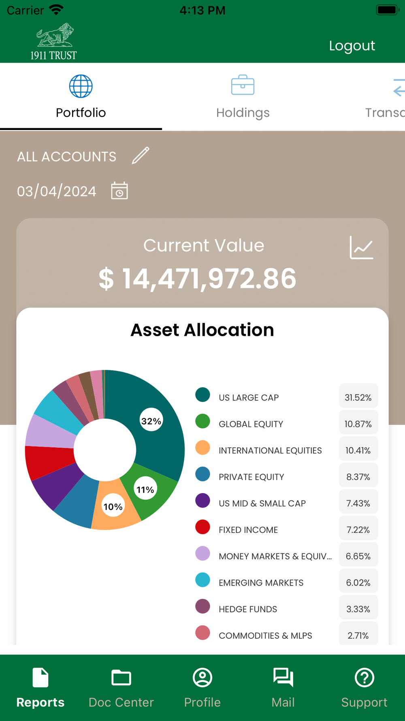Viewport: 405px width, 721px height.
Task: Tap the Asset Allocation heading
Action: pos(202,330)
